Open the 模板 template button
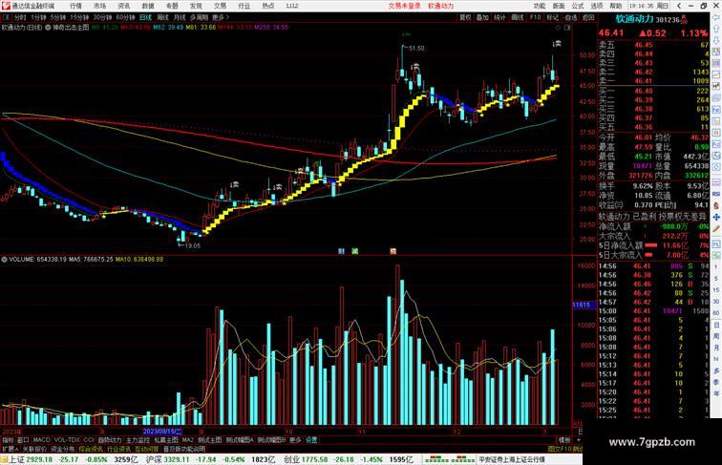Viewport: 722px width, 465px height. tap(565, 440)
